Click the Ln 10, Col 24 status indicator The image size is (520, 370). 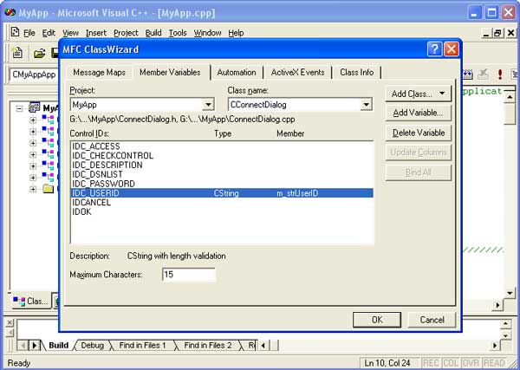pyautogui.click(x=387, y=363)
